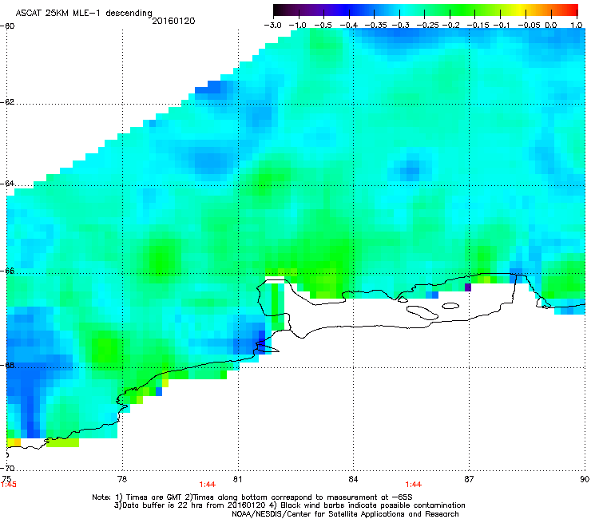Click the longitude label "81"
591x519 pixels.
pos(237,479)
